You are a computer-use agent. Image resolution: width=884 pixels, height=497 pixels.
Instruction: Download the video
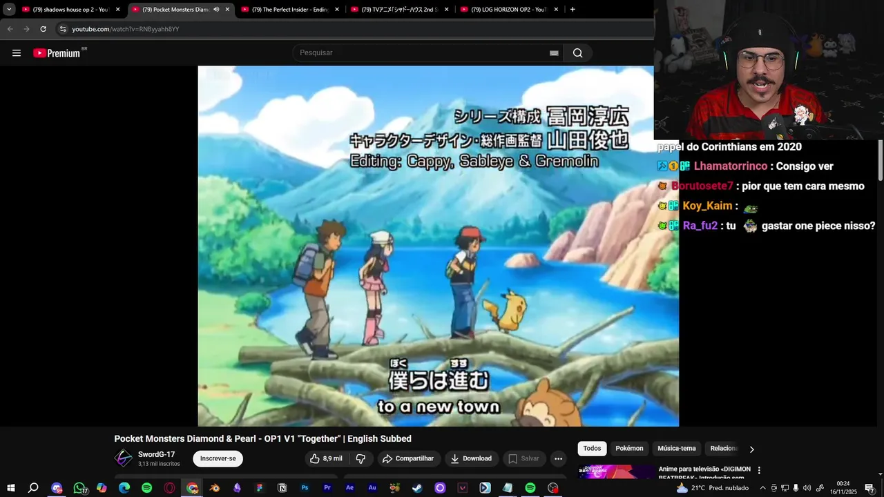tap(471, 458)
